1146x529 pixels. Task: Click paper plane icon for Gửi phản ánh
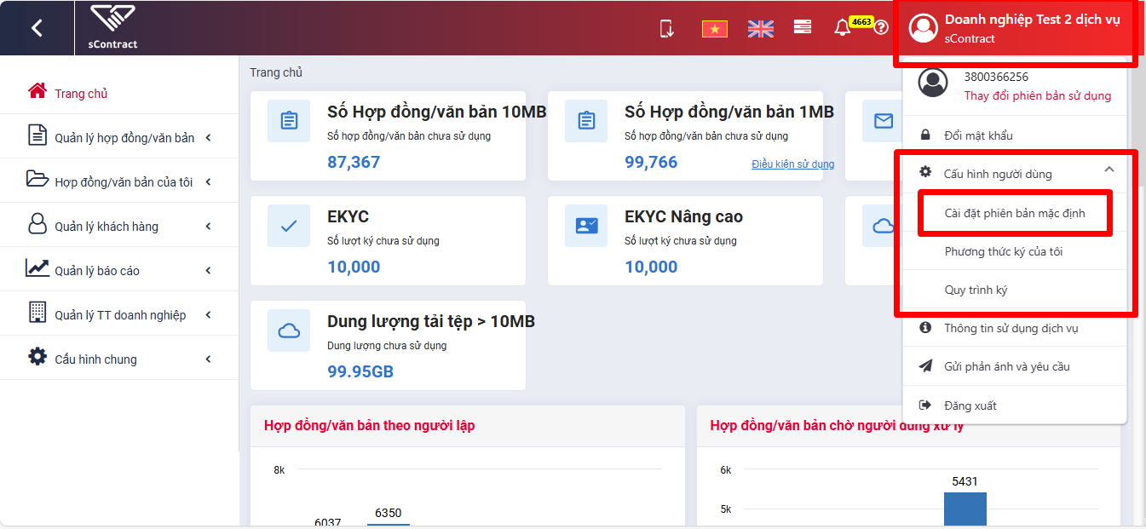point(925,366)
